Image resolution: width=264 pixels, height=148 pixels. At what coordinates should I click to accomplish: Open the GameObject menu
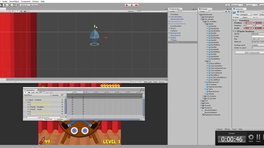click(14, 1)
